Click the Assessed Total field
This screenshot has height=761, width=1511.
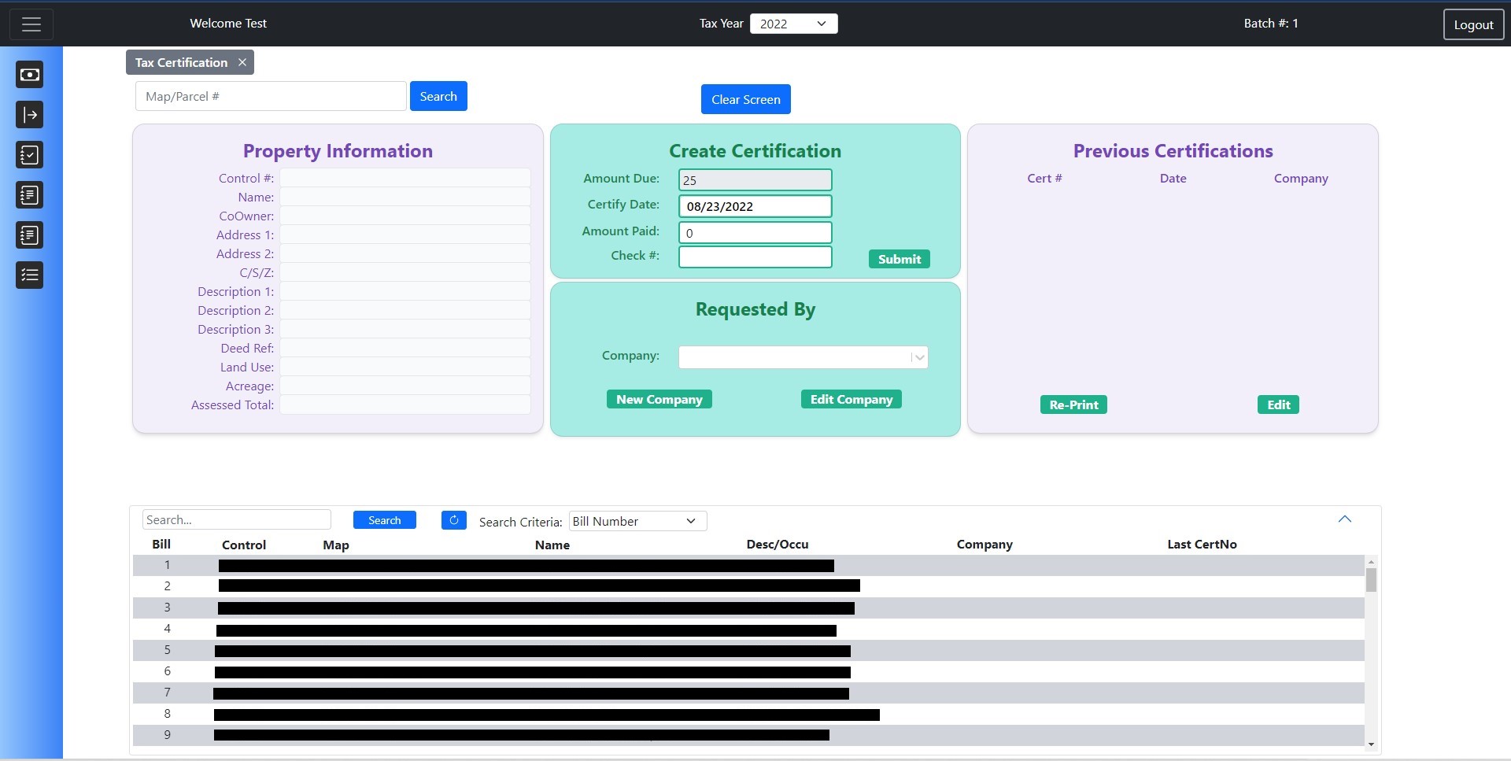(405, 405)
